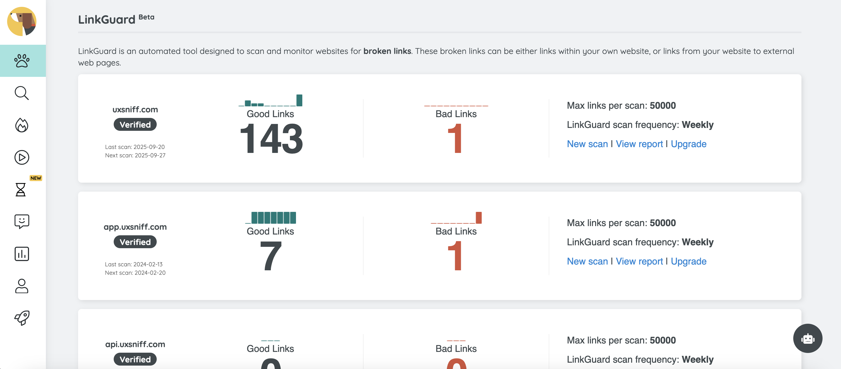Image resolution: width=841 pixels, height=369 pixels.
Task: View report for uxsniff.com
Action: (x=639, y=144)
